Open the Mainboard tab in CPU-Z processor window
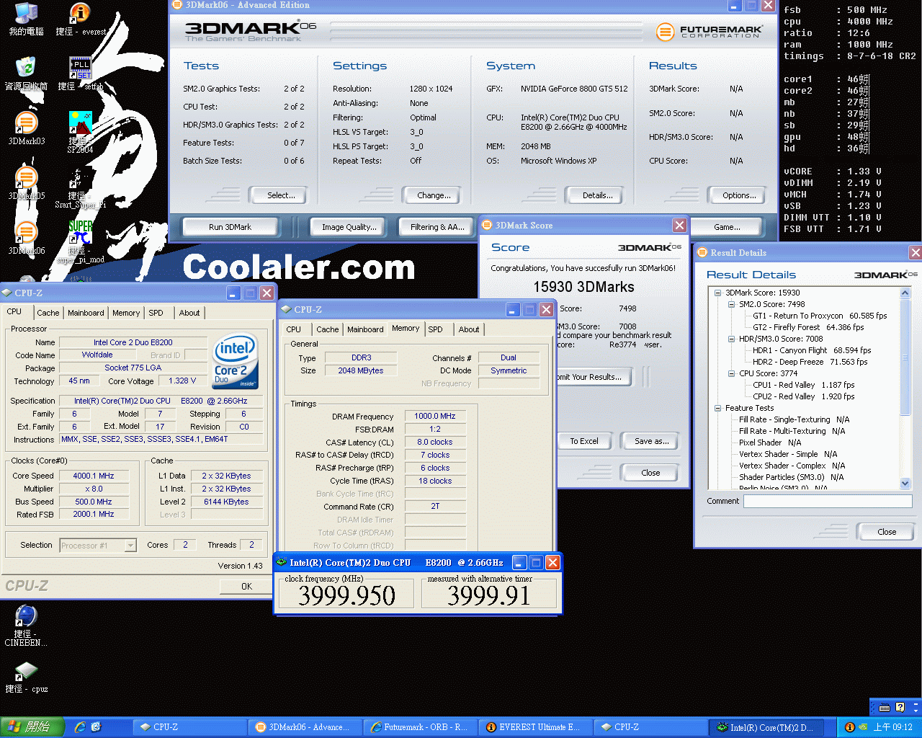Image resolution: width=922 pixels, height=738 pixels. (86, 313)
